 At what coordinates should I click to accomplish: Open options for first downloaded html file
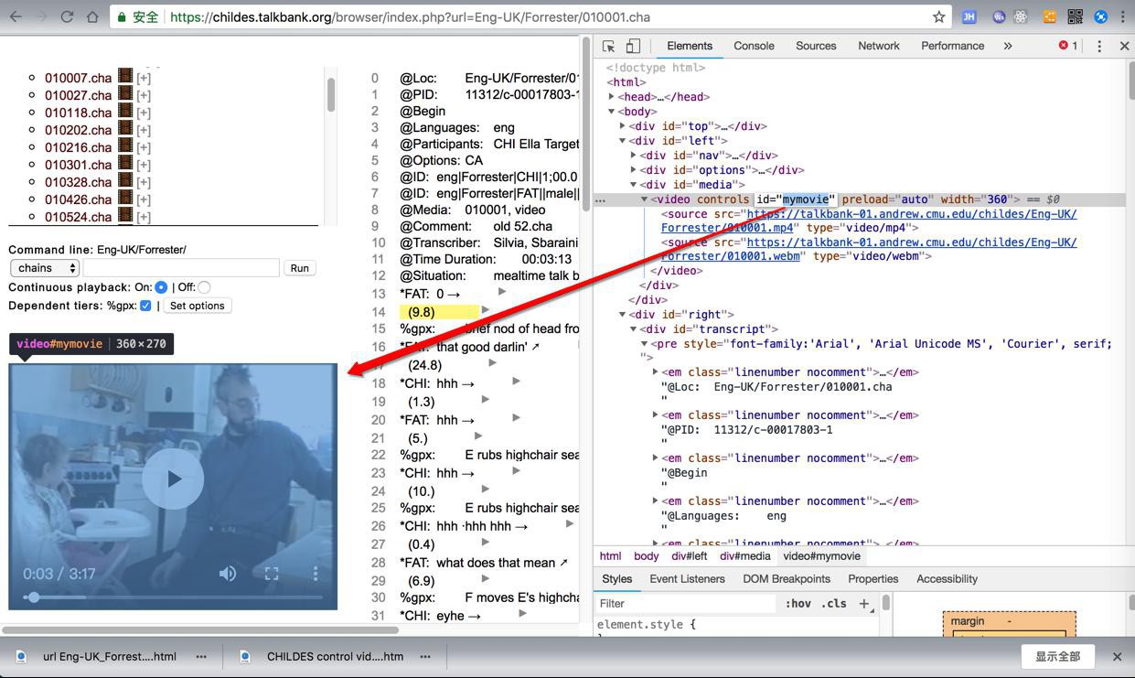[x=201, y=656]
